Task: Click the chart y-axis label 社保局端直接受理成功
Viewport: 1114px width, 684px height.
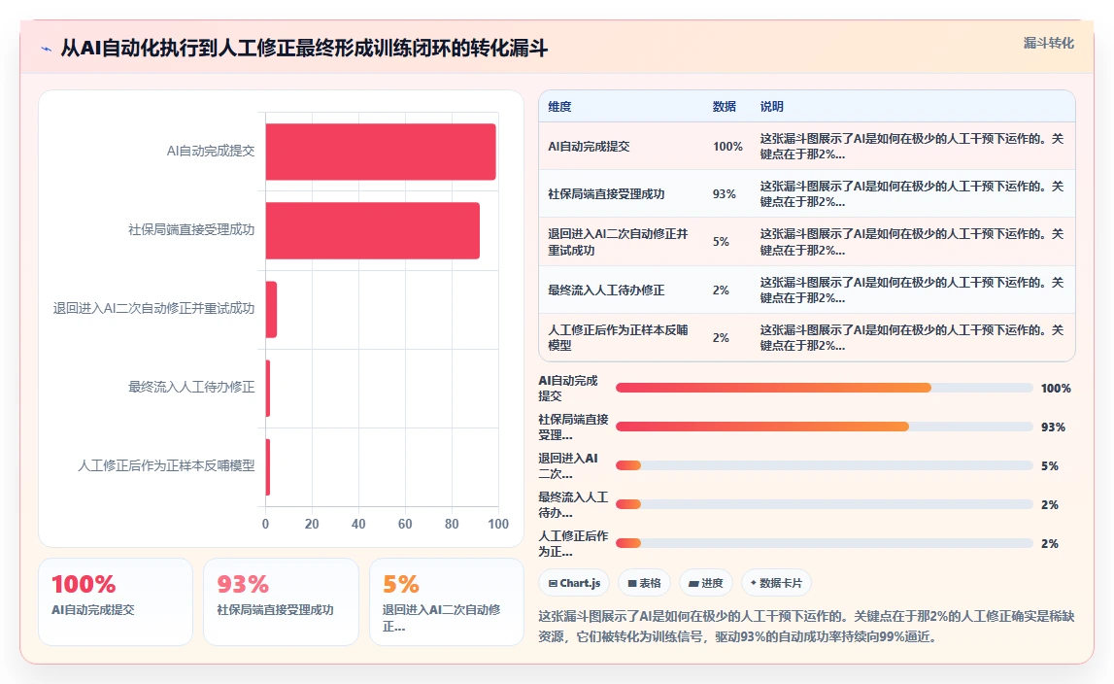Action: [191, 229]
